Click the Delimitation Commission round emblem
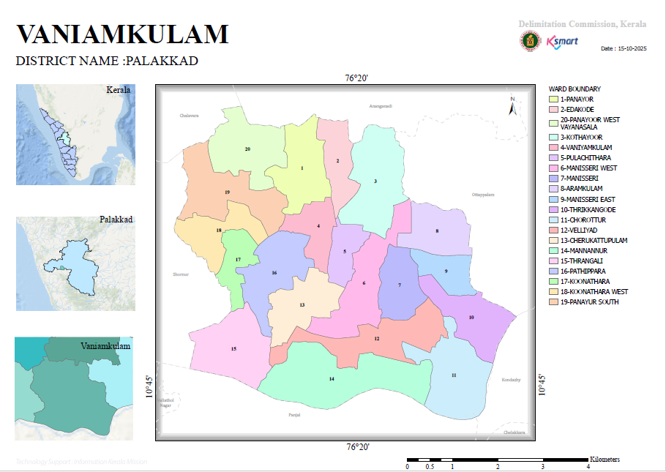The height and width of the screenshot is (472, 666). [x=530, y=41]
